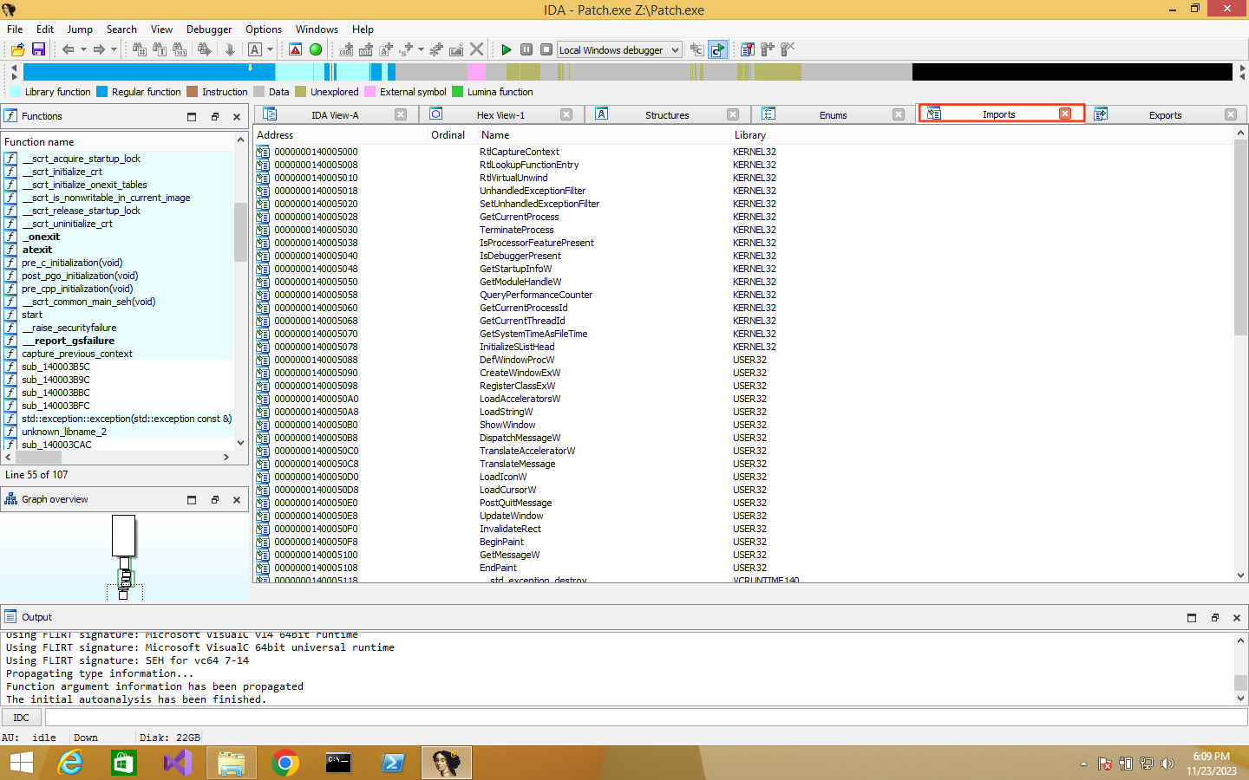
Task: Click the breakpoint list icon
Action: click(x=747, y=49)
